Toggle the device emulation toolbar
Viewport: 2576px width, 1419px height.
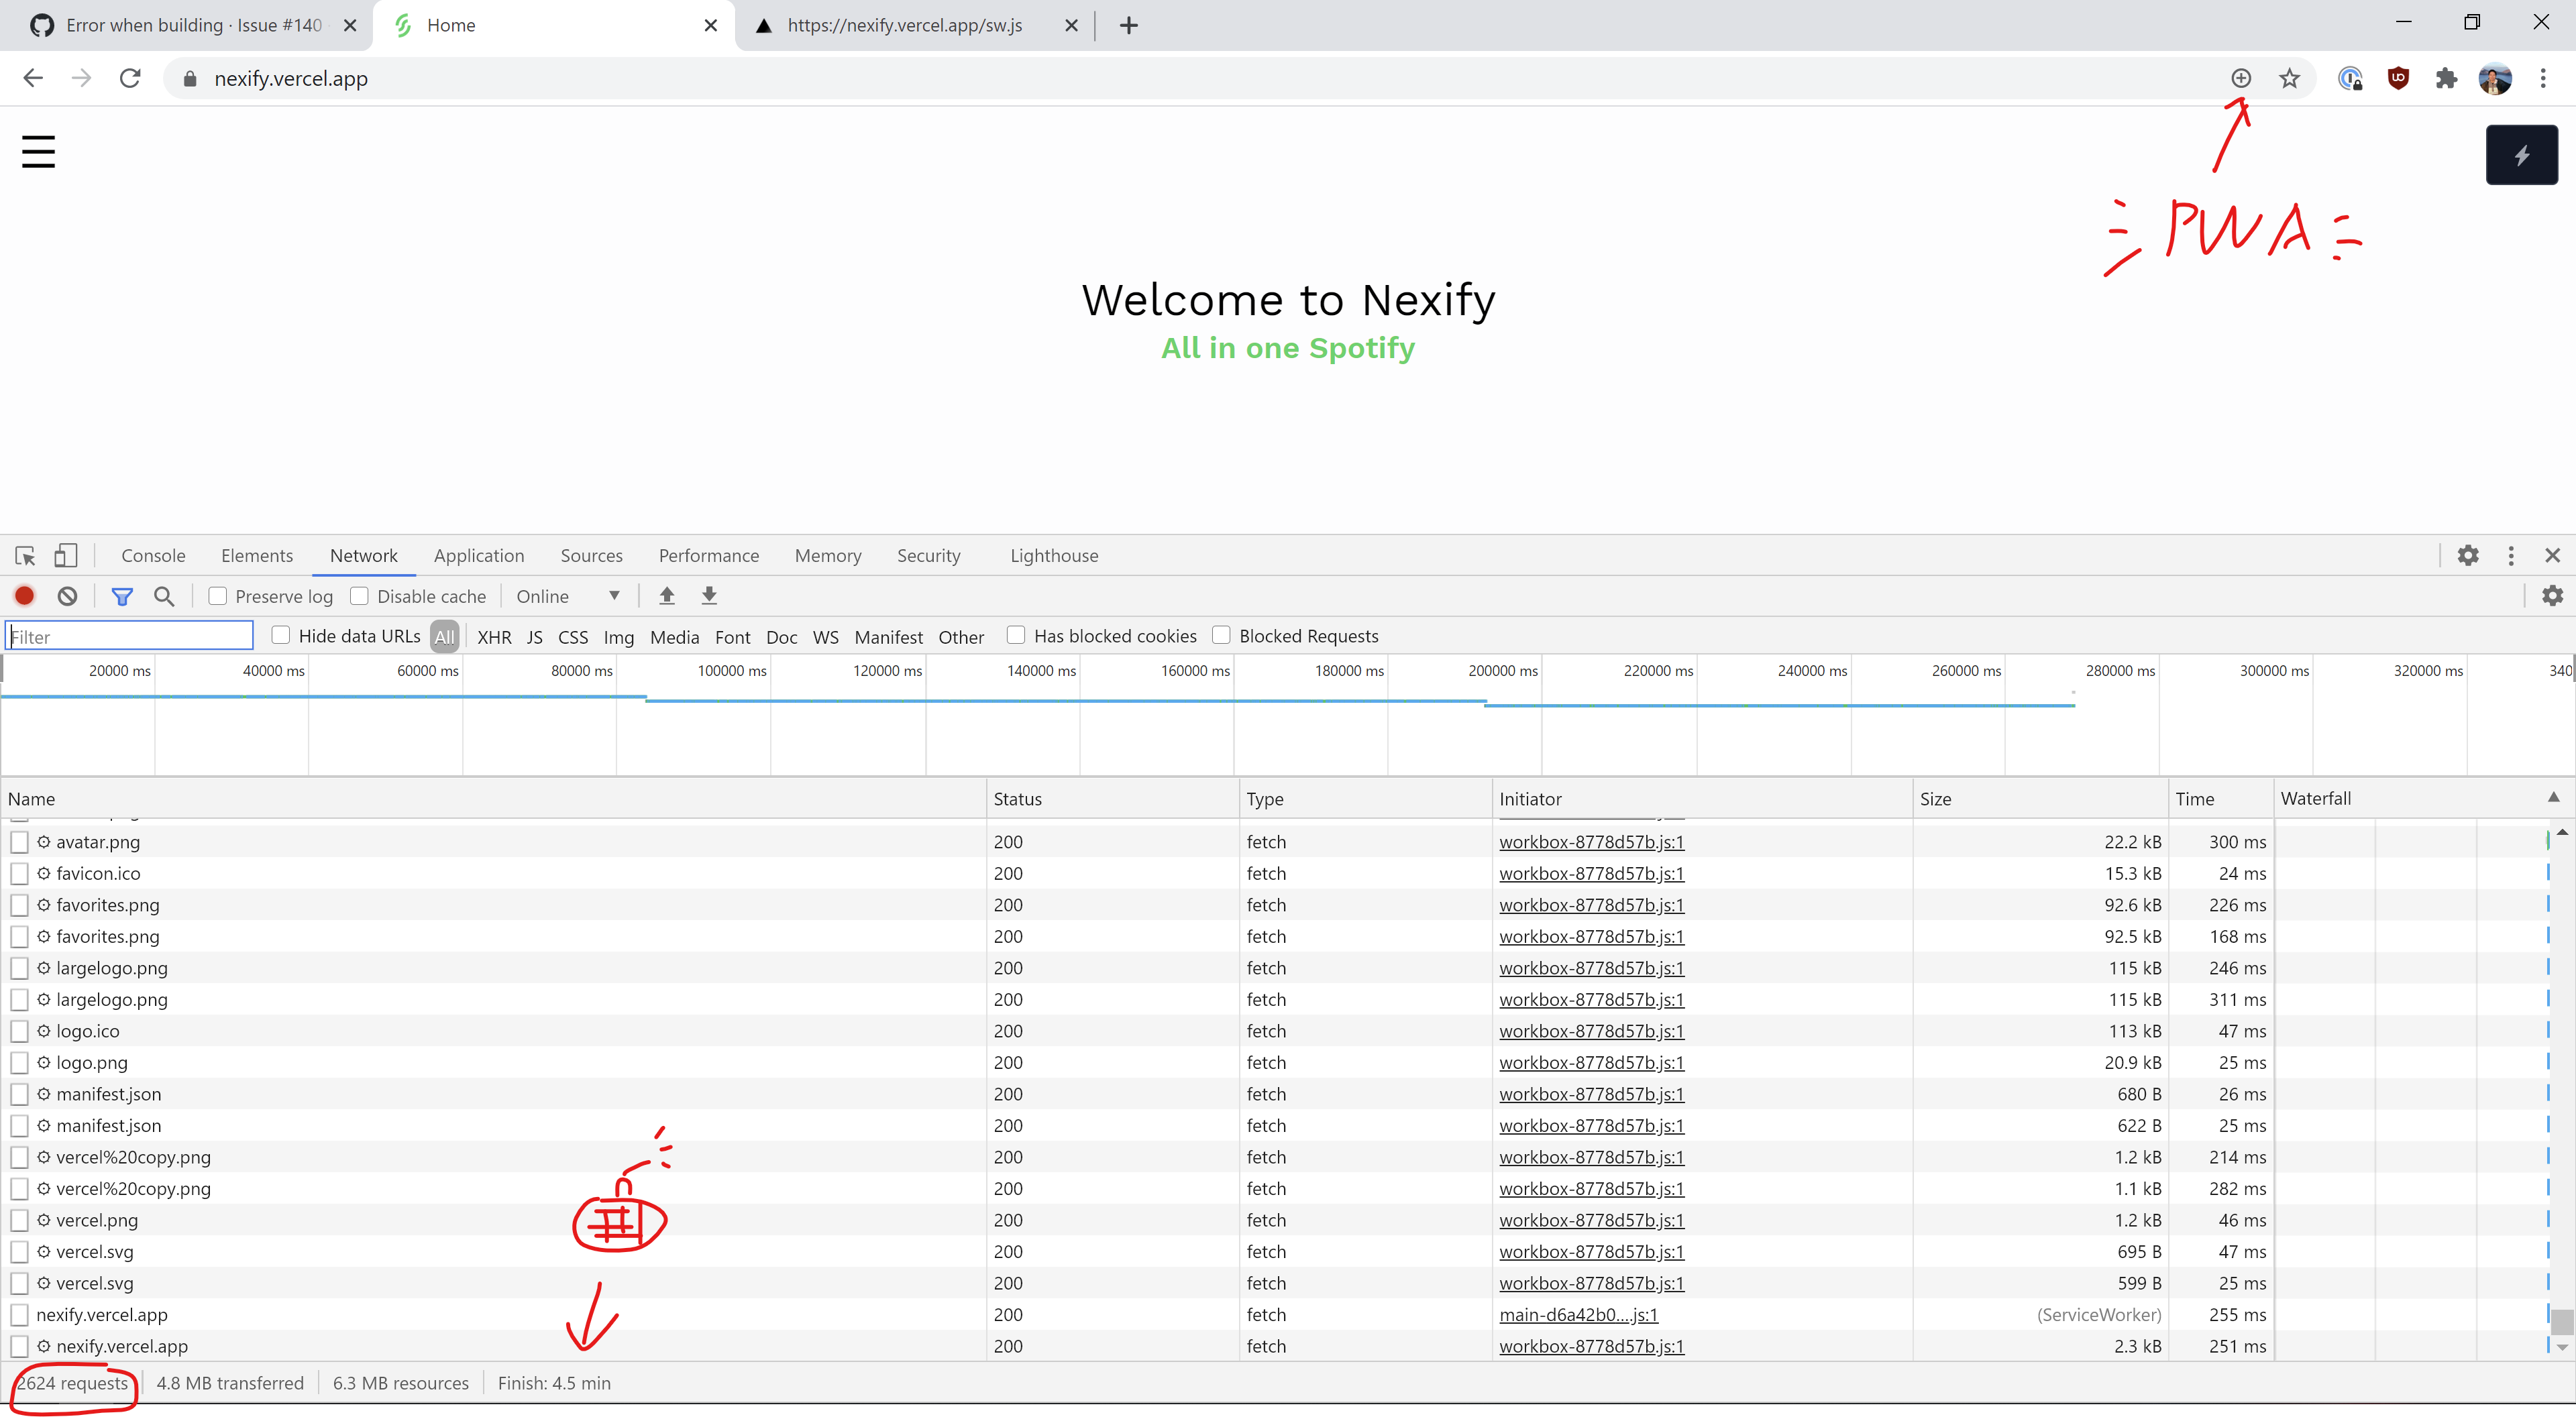pos(65,555)
